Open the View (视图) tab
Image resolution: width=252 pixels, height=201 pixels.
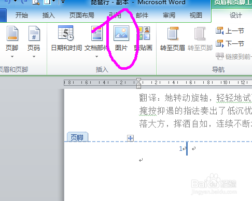[x=196, y=16]
